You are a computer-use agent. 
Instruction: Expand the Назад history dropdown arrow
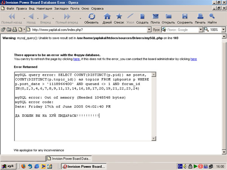[38, 19]
